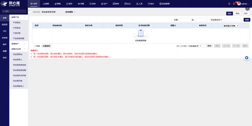
Task: Collapse the sidebar using the fold icon
Action: click(x=29, y=10)
